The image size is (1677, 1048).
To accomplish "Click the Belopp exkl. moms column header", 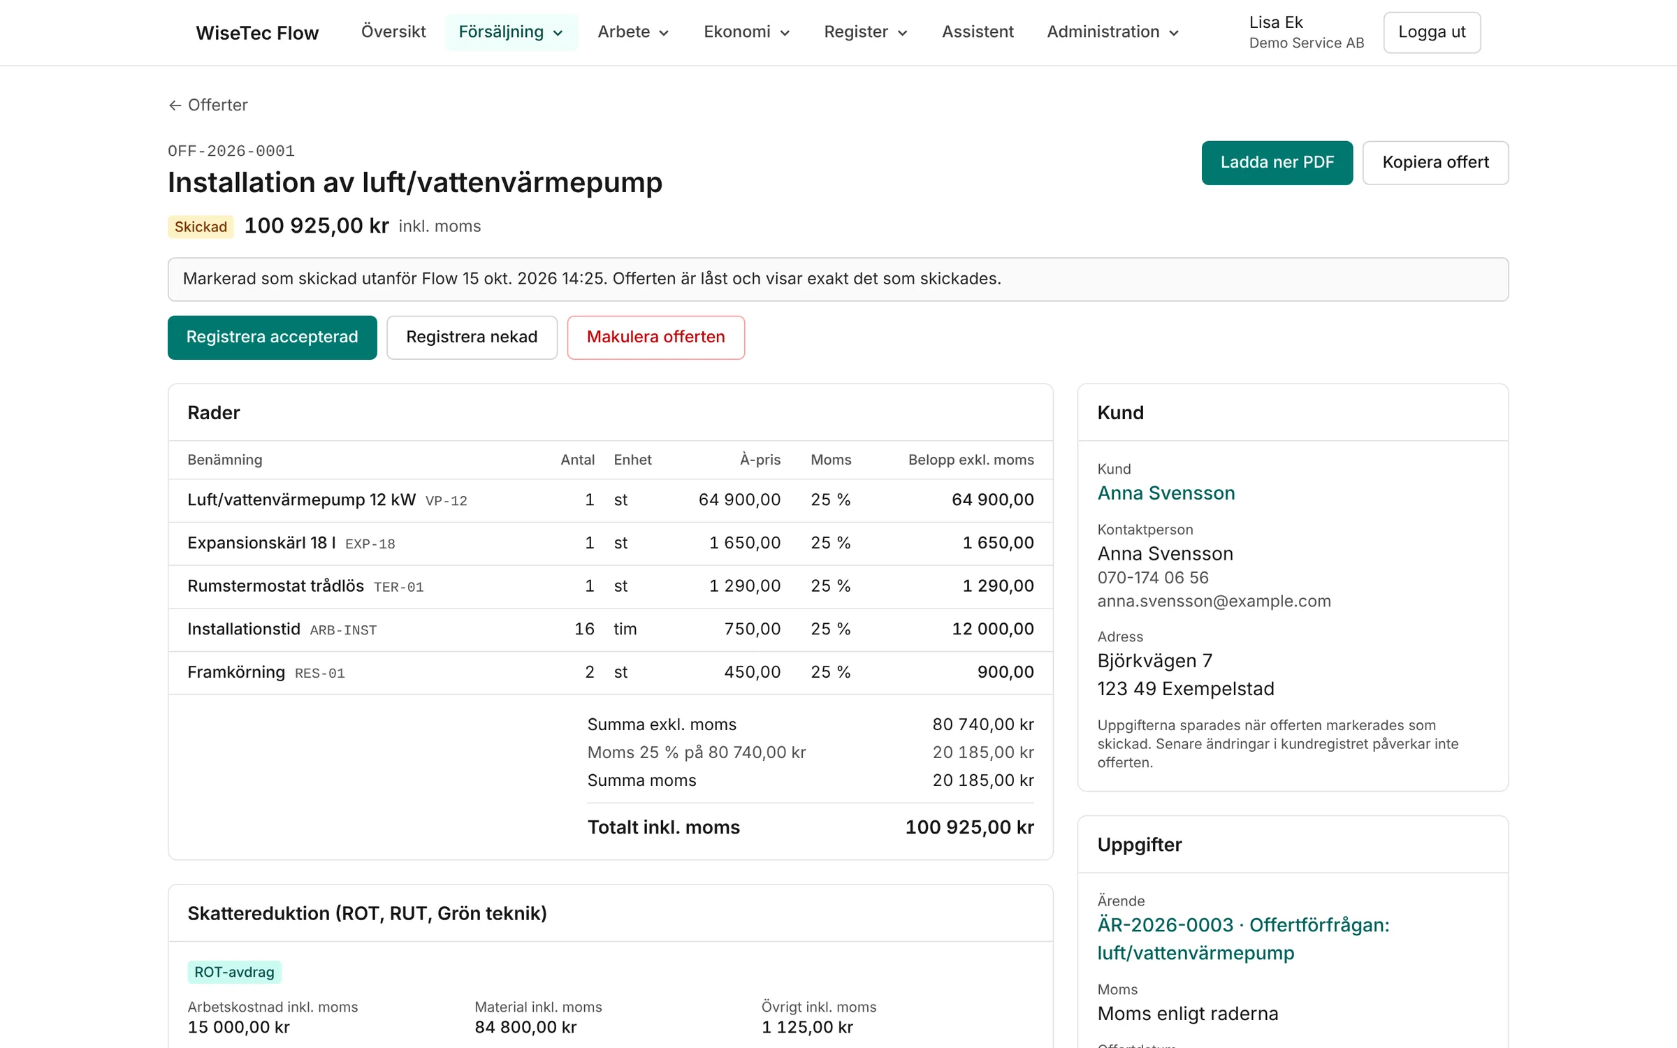I will click(971, 460).
